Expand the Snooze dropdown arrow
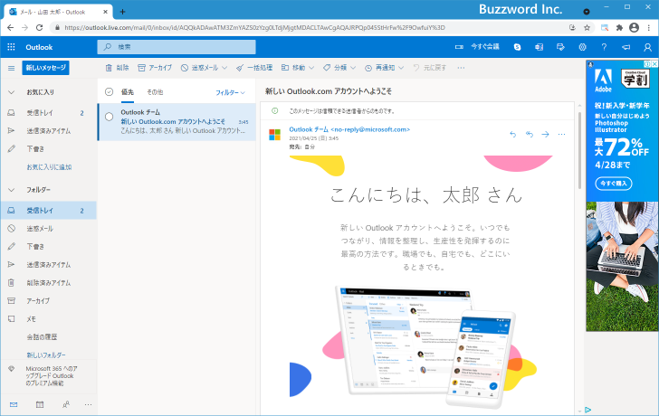The height and width of the screenshot is (416, 659). pyautogui.click(x=401, y=68)
